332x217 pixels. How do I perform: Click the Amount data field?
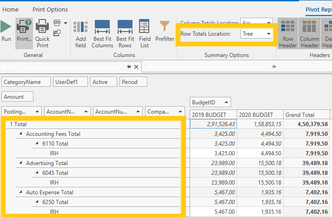[17, 97]
